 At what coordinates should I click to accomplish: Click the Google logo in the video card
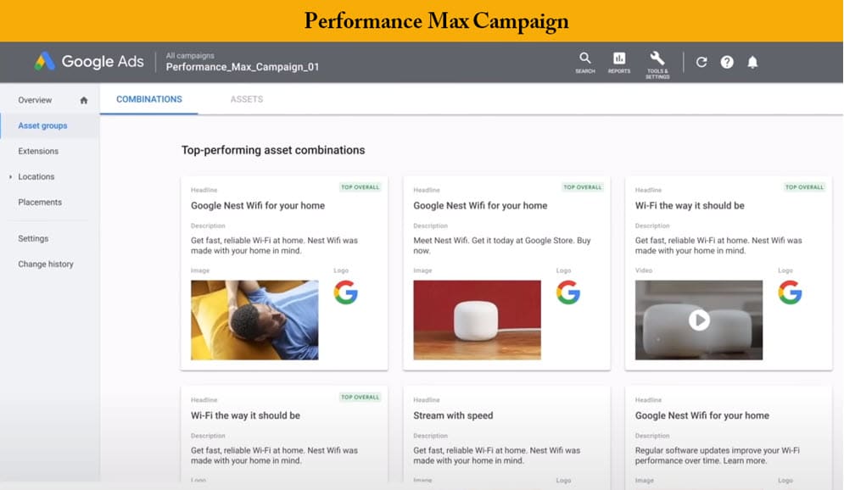tap(790, 292)
